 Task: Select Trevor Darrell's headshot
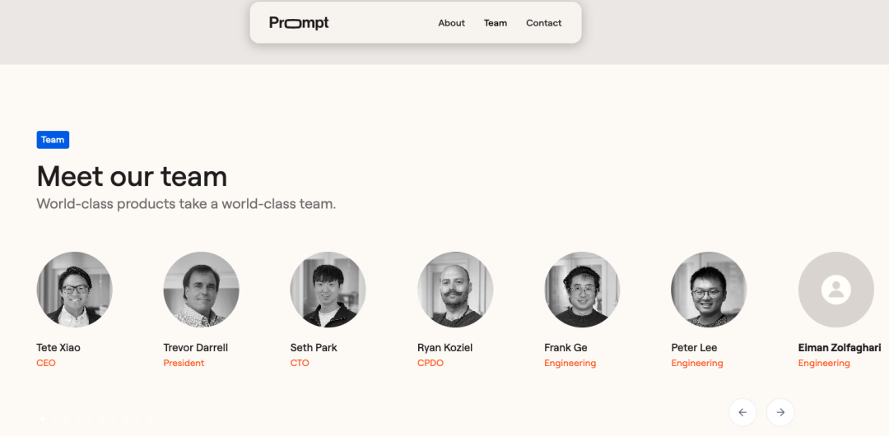(201, 290)
